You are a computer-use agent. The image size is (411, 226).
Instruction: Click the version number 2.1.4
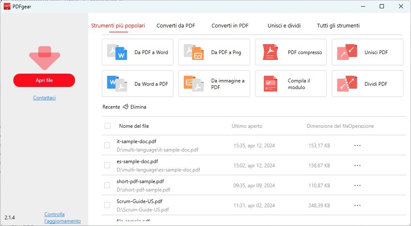[10, 217]
